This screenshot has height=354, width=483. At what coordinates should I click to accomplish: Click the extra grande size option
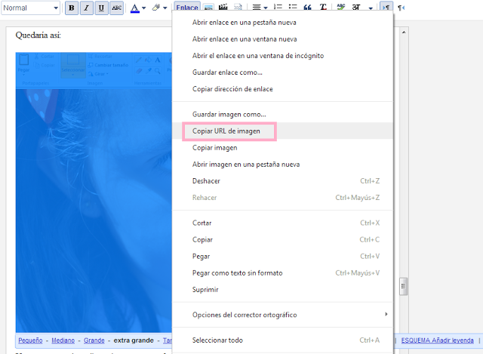coord(134,340)
